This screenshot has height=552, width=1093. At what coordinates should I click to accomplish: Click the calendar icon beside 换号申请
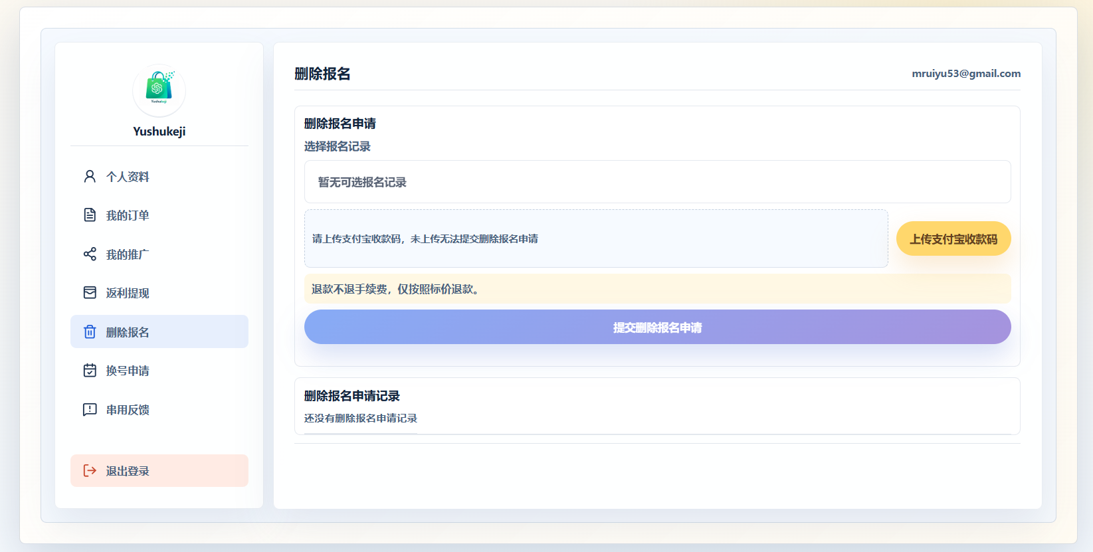[x=90, y=371]
